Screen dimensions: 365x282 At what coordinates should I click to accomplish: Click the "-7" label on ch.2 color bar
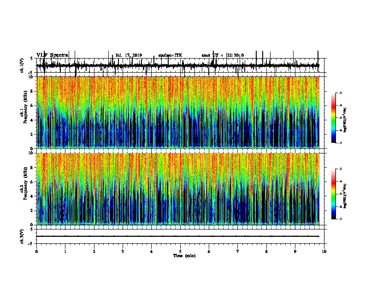[340, 219]
